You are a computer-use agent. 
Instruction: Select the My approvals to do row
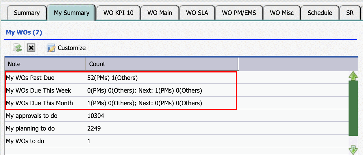[177, 116]
